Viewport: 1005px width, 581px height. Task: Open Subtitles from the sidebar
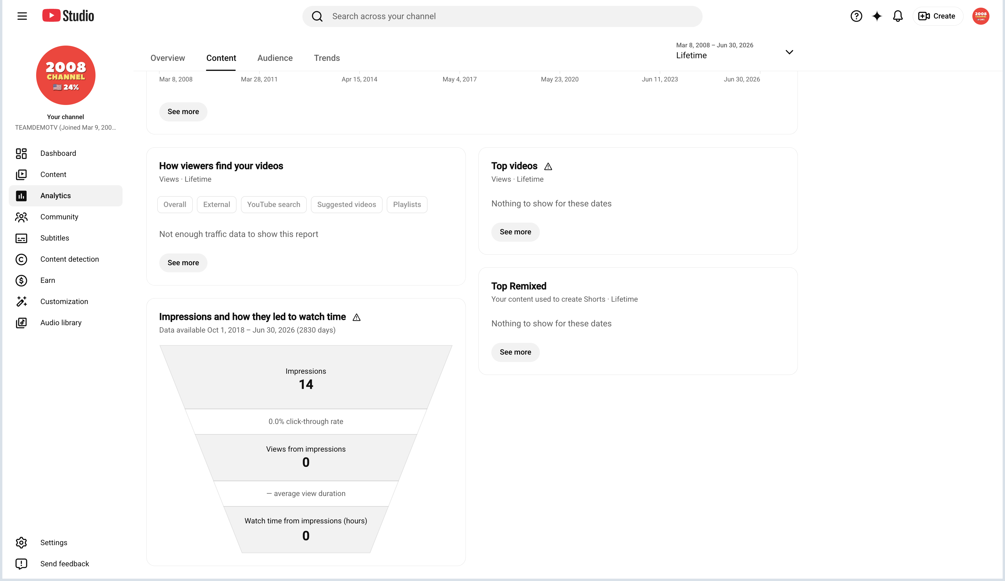click(x=66, y=238)
